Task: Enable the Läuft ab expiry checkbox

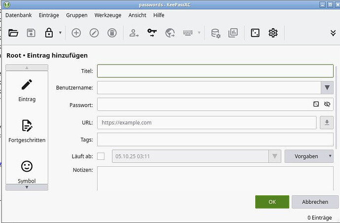Action: tap(101, 156)
